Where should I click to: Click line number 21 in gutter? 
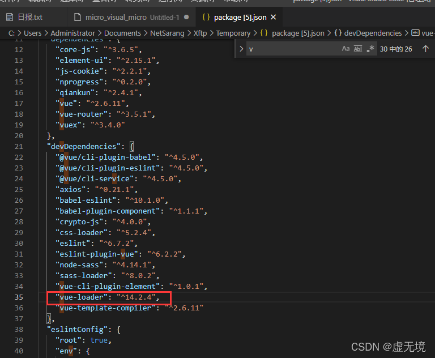click(19, 147)
